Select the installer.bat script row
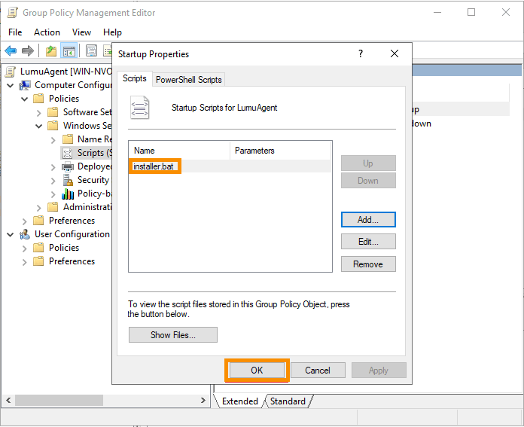524x427 pixels. pyautogui.click(x=230, y=166)
